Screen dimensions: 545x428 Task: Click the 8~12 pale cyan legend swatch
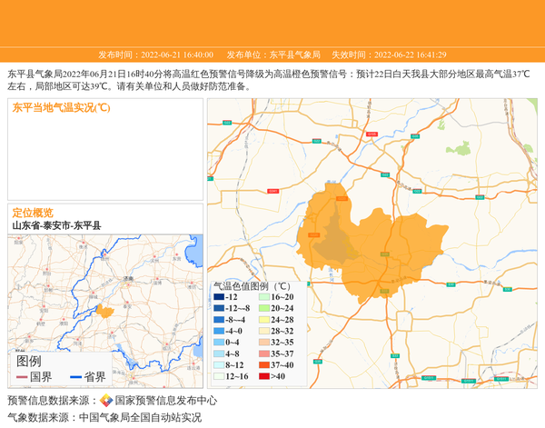pyautogui.click(x=219, y=364)
